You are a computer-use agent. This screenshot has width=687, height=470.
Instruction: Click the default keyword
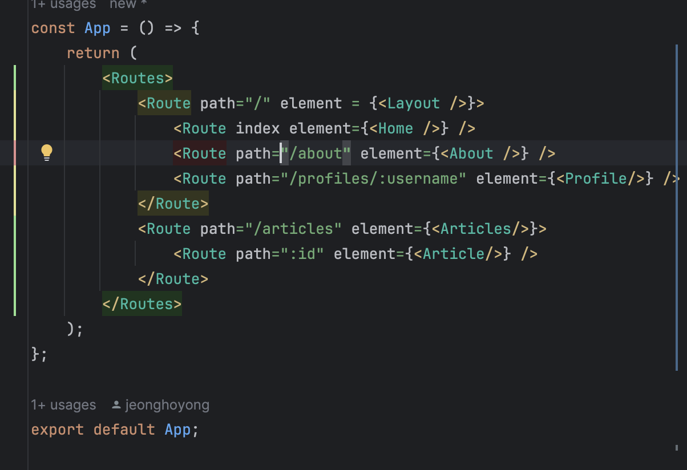(124, 430)
